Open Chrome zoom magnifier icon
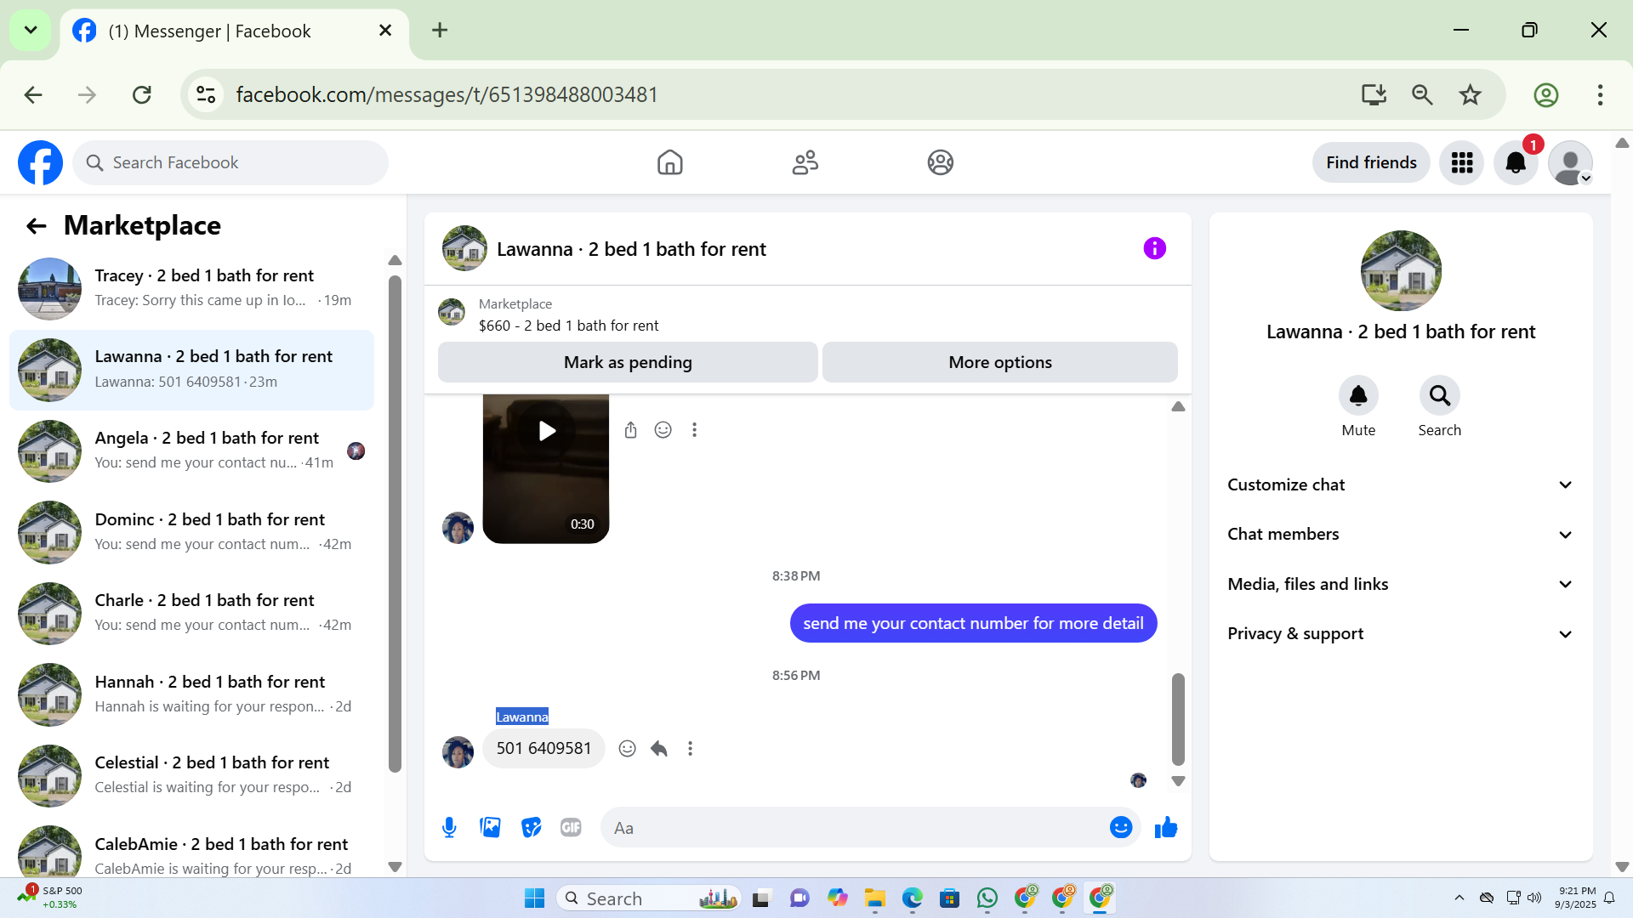This screenshot has width=1633, height=918. pos(1422,94)
